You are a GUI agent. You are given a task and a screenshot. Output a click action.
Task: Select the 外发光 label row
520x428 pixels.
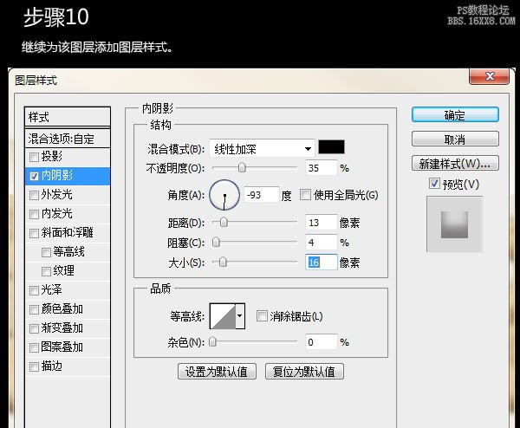[68, 195]
